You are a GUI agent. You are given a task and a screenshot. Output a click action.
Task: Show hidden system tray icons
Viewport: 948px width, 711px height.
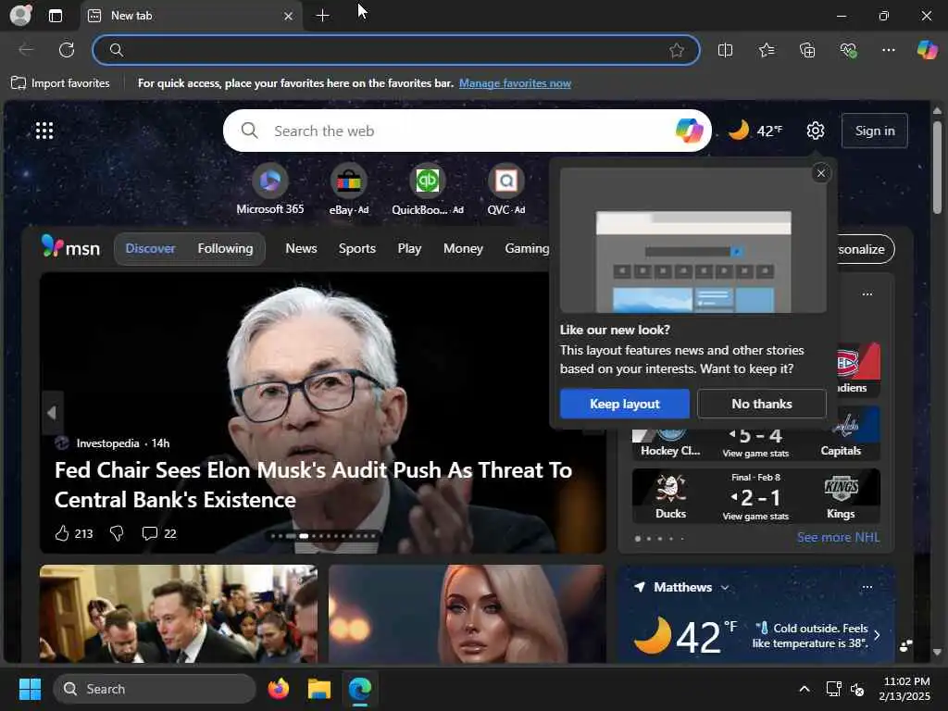coord(805,689)
